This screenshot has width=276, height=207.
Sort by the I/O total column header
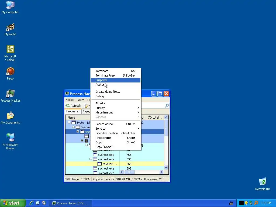coord(154,118)
